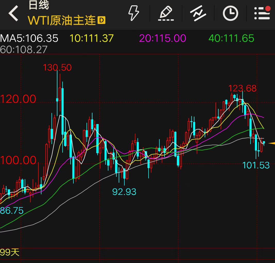Open the pencil drawing tool
The width and height of the screenshot is (275, 263).
[x=166, y=13]
